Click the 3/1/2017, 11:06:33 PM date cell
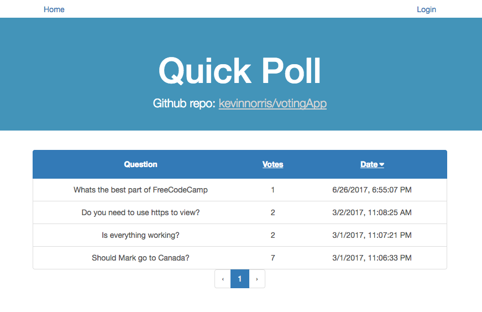 [x=372, y=258]
